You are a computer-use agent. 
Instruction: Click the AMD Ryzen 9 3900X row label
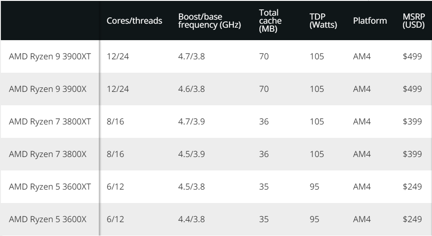coord(48,89)
